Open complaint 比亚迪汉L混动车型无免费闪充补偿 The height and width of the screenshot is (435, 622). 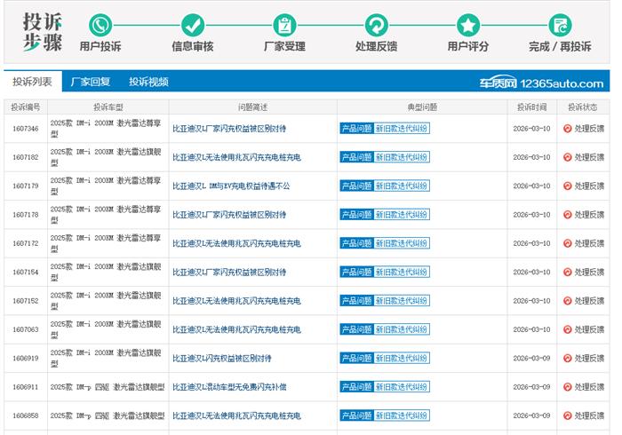pyautogui.click(x=229, y=387)
